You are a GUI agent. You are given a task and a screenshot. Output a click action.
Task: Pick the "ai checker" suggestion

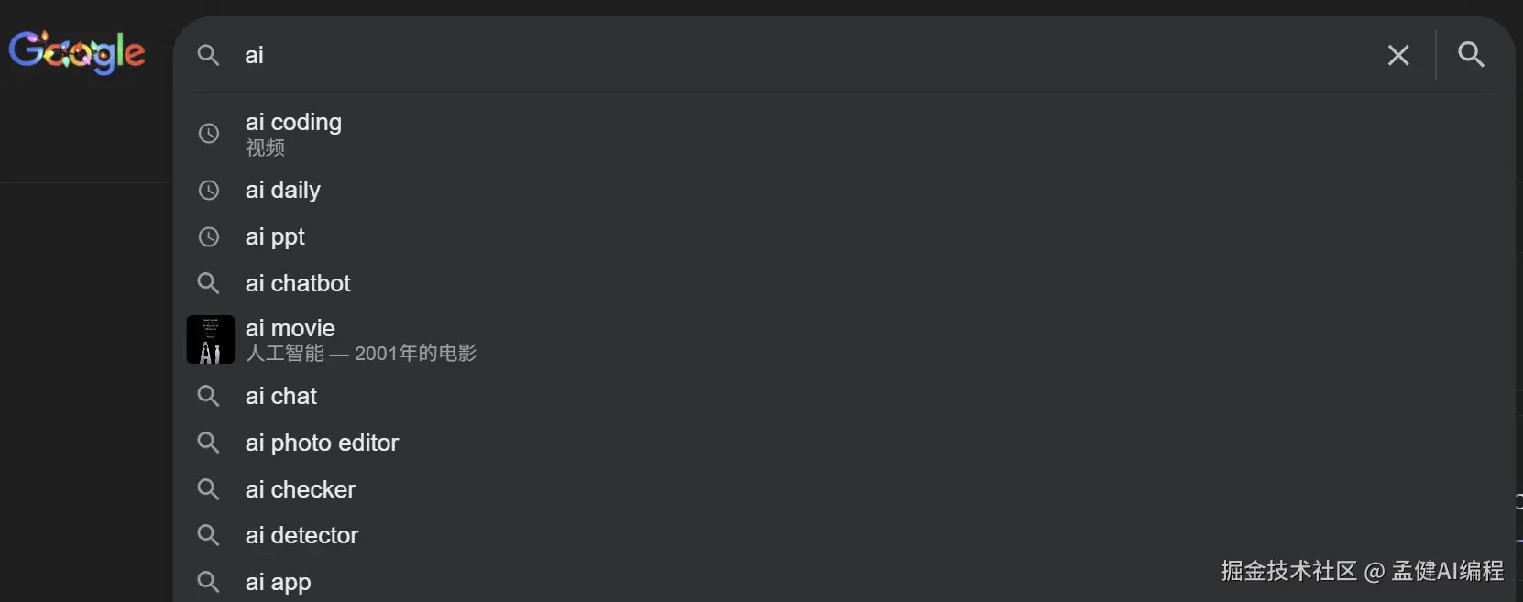pos(301,490)
